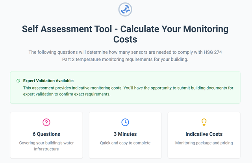Click 'Covering your building's water' description text
Screen dimensions: 252x163
point(46,143)
